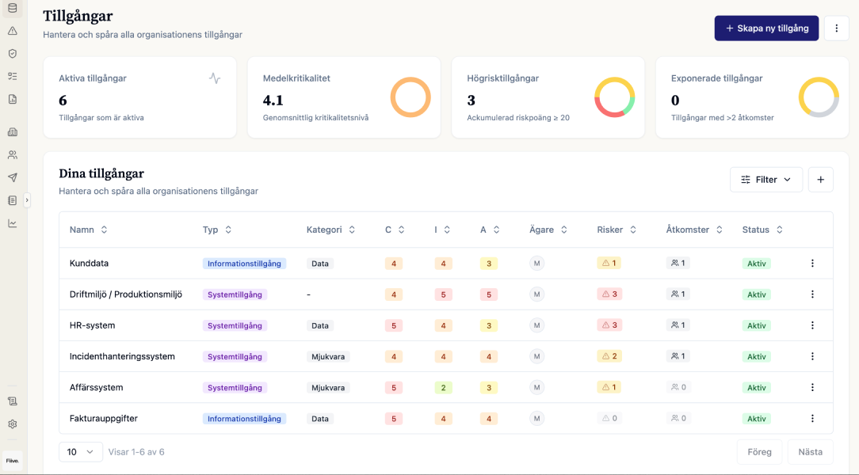Expand the sidebar with the chevron handle
Screen dimensions: 859x475
coord(27,200)
